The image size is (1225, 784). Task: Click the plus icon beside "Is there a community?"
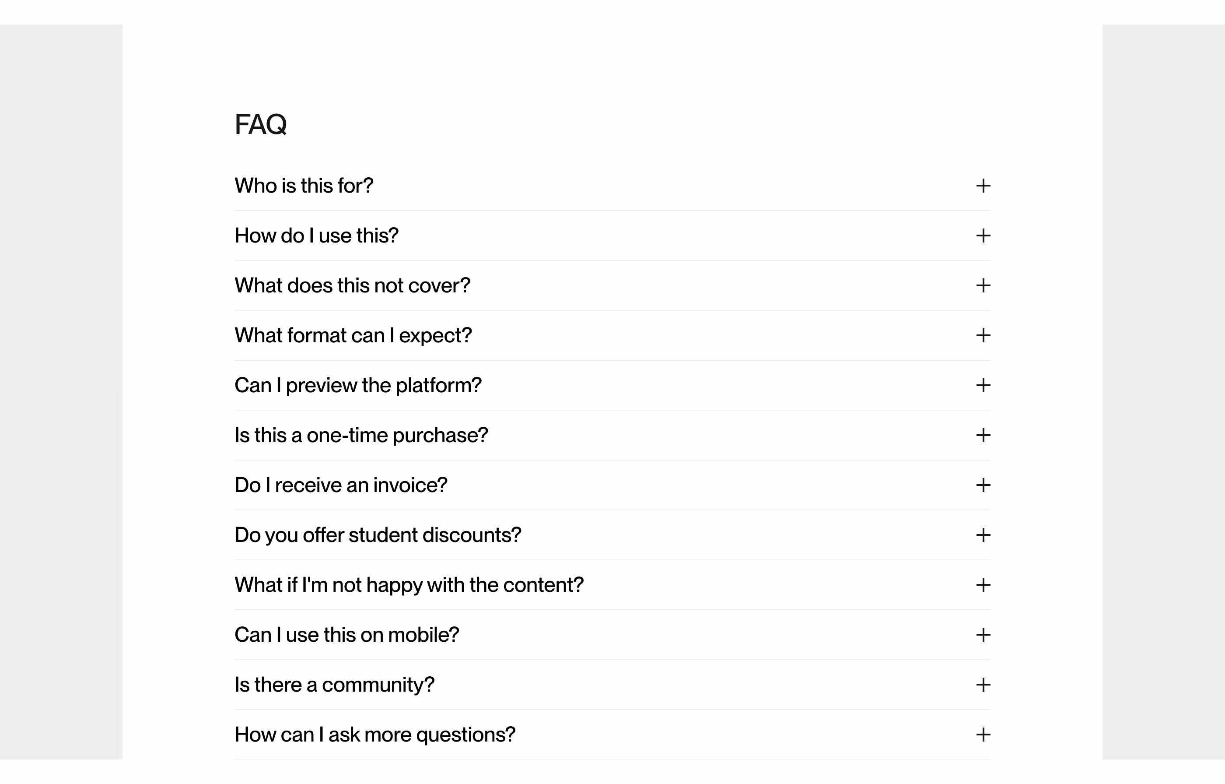pos(983,685)
